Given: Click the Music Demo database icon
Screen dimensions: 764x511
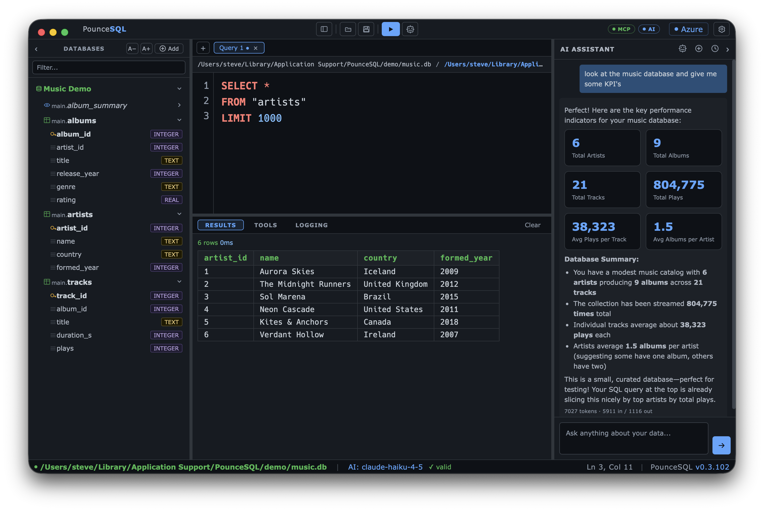Looking at the screenshot, I should (x=39, y=89).
